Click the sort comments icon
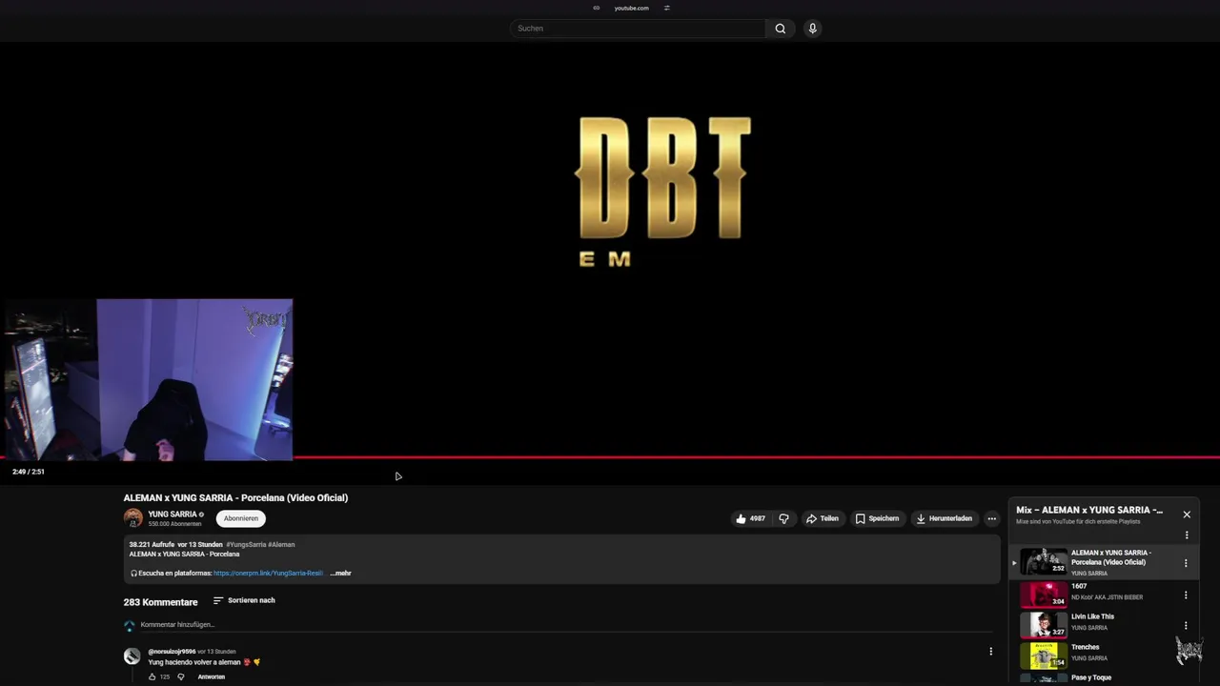The height and width of the screenshot is (686, 1220). pos(218,600)
